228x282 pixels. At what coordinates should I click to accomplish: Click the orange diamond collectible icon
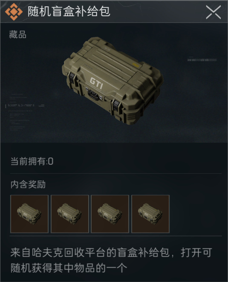tap(14, 11)
